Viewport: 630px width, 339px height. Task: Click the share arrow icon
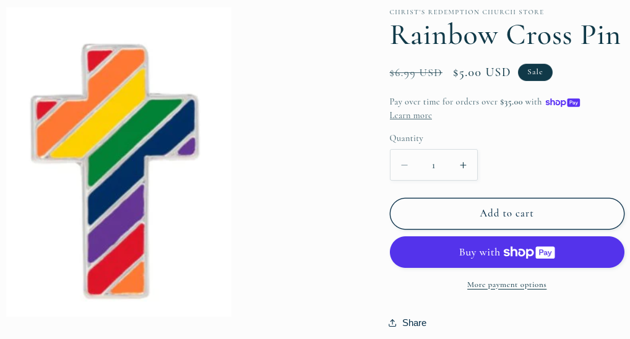(x=392, y=323)
